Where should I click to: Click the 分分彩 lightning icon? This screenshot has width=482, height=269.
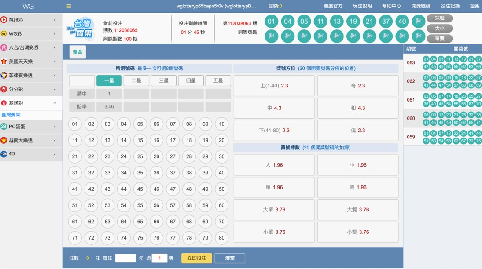click(4, 89)
